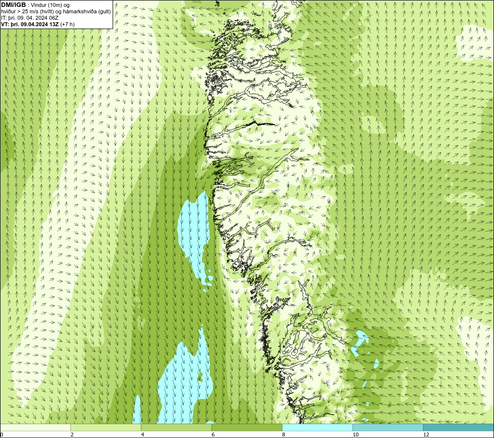This screenshot has height=438, width=494.
Task: Click the above-12 m/s dark teal swatch
Action: click(x=458, y=427)
